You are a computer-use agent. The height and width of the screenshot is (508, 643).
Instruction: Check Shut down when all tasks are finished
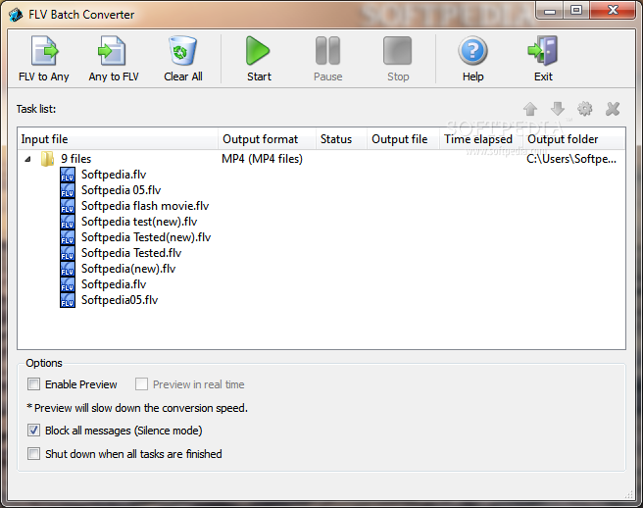tap(33, 454)
